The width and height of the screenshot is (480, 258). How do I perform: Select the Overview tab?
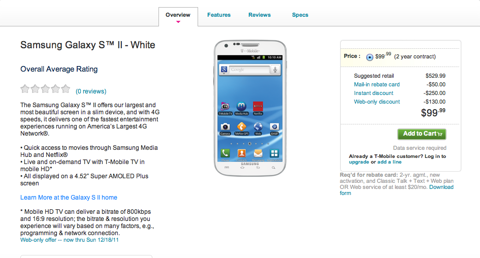tap(178, 15)
